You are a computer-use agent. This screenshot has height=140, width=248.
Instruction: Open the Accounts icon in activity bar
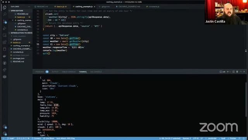point(5,127)
